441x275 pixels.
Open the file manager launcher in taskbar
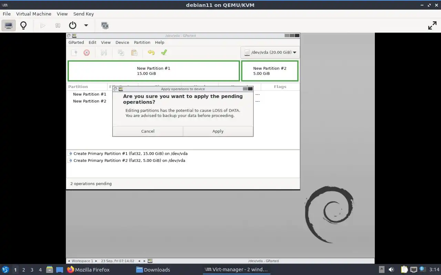click(x=49, y=269)
